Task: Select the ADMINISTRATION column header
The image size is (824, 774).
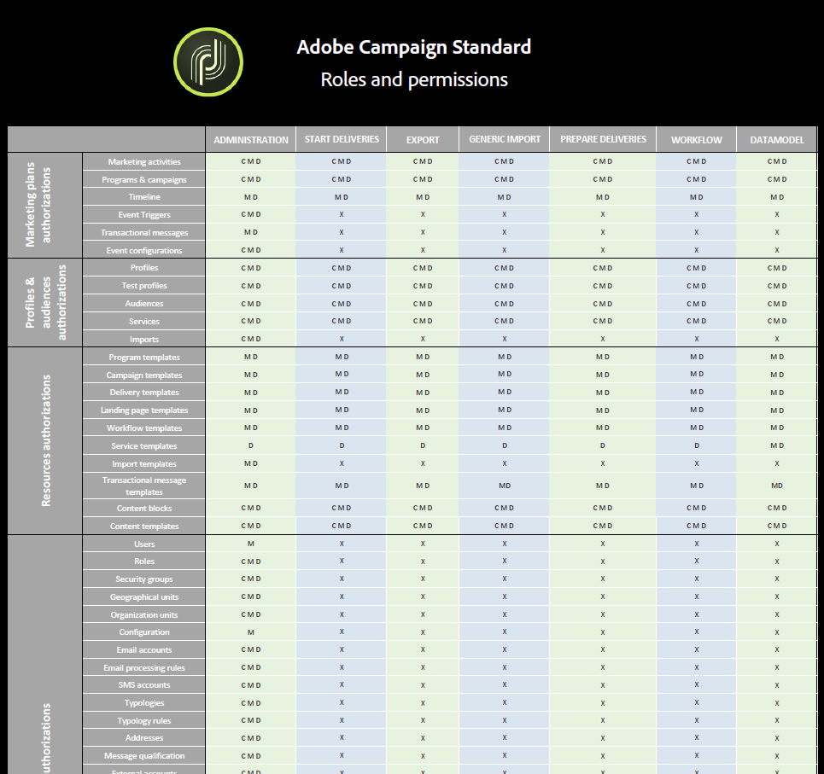Action: 251,140
